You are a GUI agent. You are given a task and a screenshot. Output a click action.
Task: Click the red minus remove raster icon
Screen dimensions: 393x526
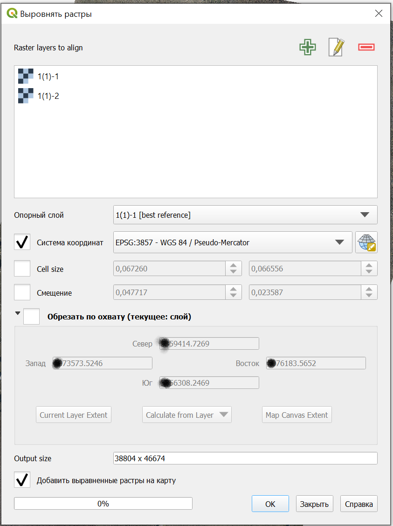coord(366,47)
